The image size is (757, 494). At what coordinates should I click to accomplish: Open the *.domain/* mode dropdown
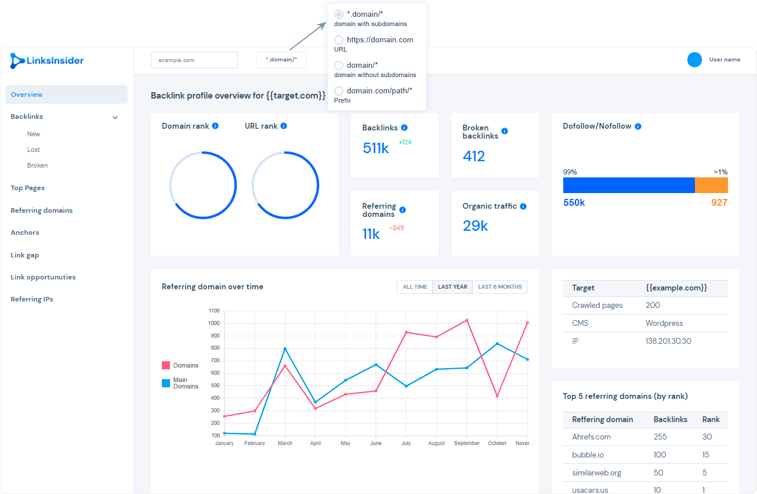click(281, 60)
